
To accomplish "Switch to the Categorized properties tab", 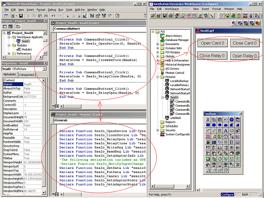I will [x=26, y=75].
